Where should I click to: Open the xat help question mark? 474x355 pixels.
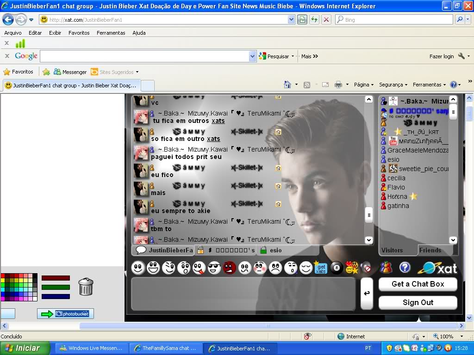(x=405, y=267)
